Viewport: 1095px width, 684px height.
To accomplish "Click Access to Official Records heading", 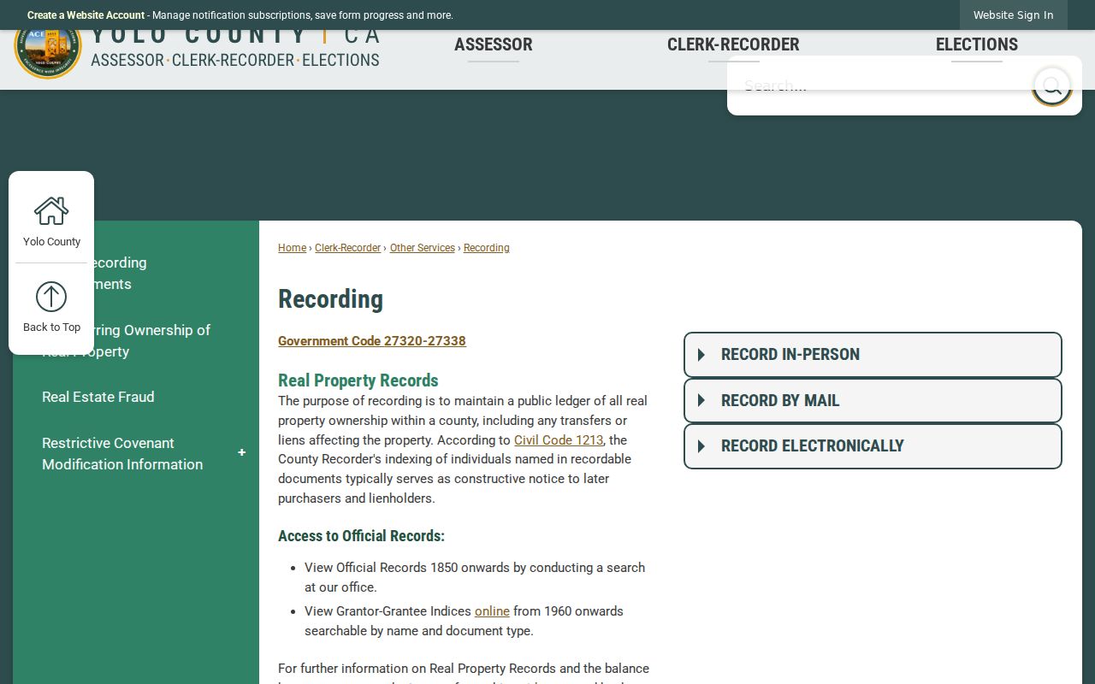I will [361, 536].
